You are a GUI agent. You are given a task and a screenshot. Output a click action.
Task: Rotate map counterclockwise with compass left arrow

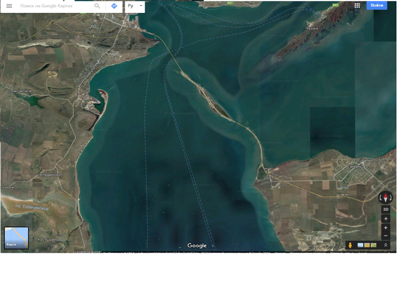[381, 198]
